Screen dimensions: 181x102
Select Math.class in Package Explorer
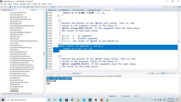(x=15, y=91)
